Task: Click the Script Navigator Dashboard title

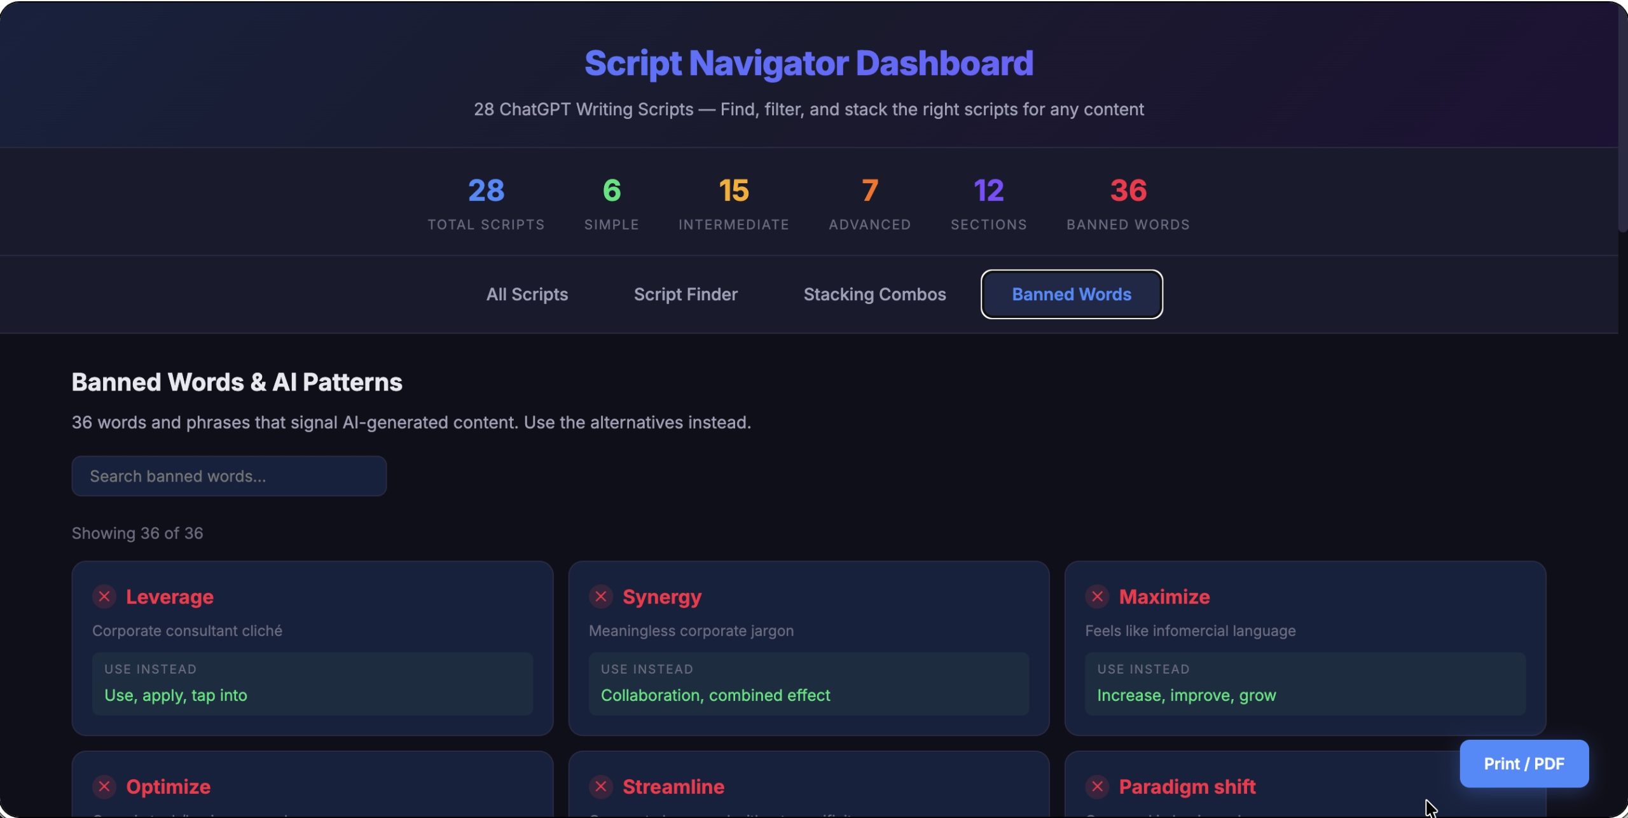Action: [x=808, y=63]
